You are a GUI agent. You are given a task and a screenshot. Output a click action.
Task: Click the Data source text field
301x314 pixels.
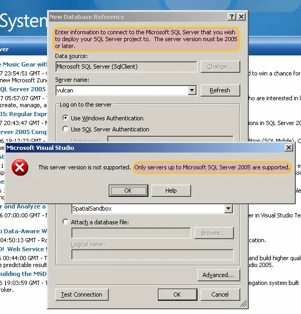[126, 66]
